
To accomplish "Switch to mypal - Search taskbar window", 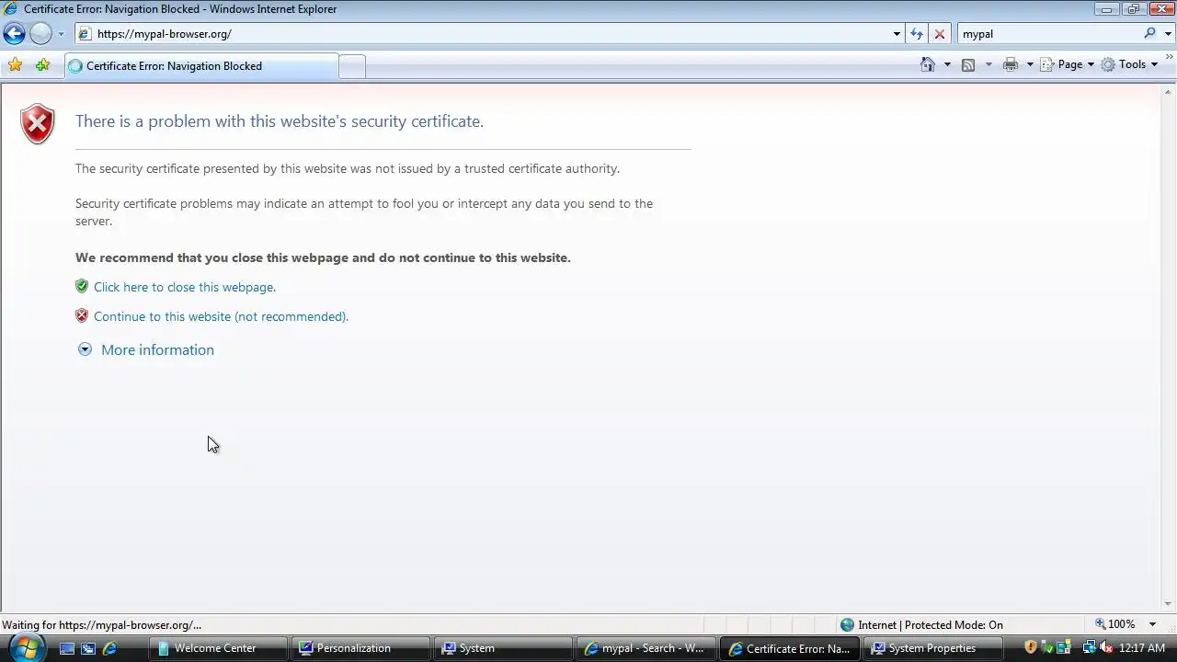I will [645, 648].
